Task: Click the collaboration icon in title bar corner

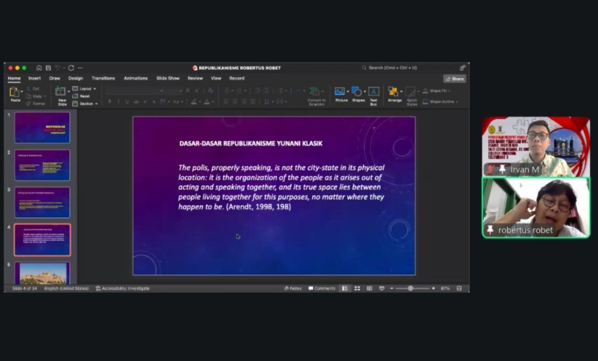Action: (463, 68)
